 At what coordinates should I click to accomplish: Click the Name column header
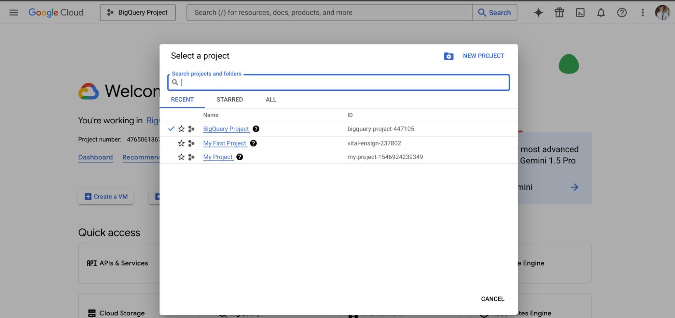pos(211,115)
